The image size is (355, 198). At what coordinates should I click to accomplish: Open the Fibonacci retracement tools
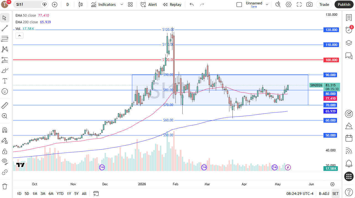coord(5,39)
